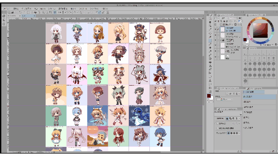Select the Operation object tool in tool palette
This screenshot has height=156, width=278.
pos(210,26)
